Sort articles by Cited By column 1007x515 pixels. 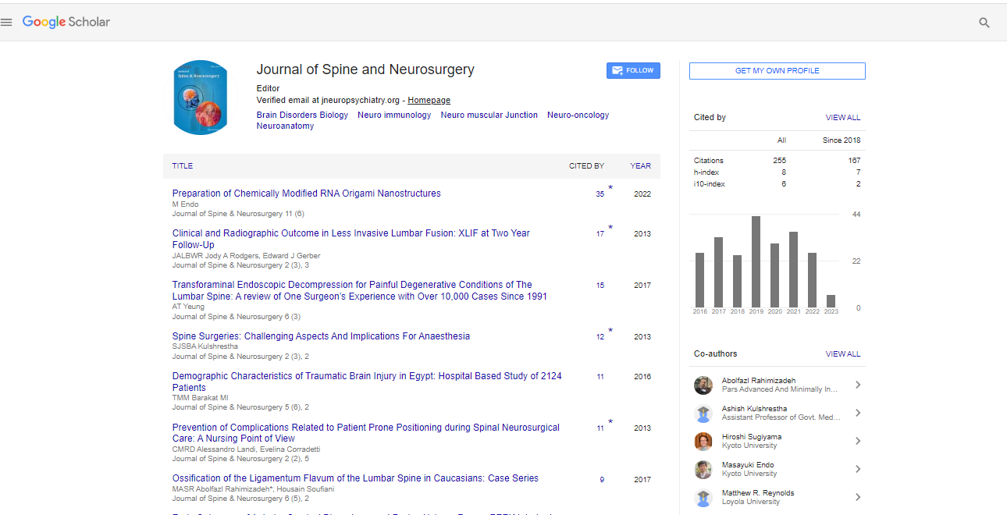586,166
